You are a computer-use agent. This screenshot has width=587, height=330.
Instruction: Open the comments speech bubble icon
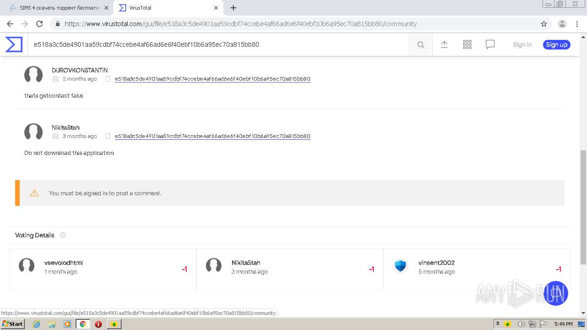pyautogui.click(x=490, y=44)
